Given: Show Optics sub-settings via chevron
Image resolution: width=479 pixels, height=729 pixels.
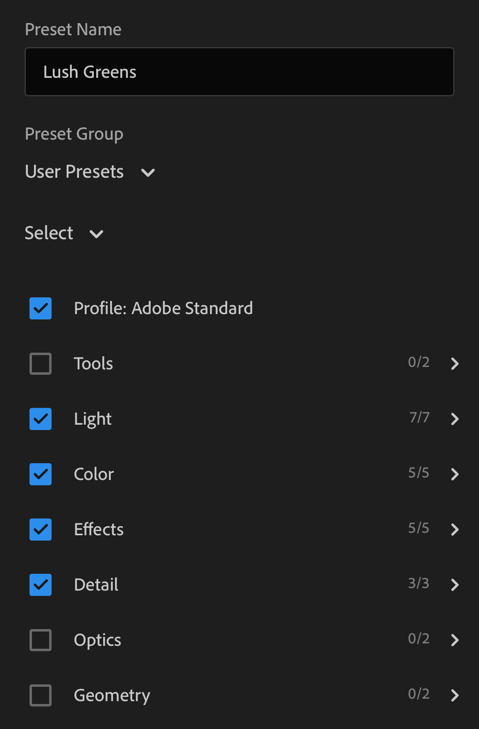Looking at the screenshot, I should (x=454, y=640).
